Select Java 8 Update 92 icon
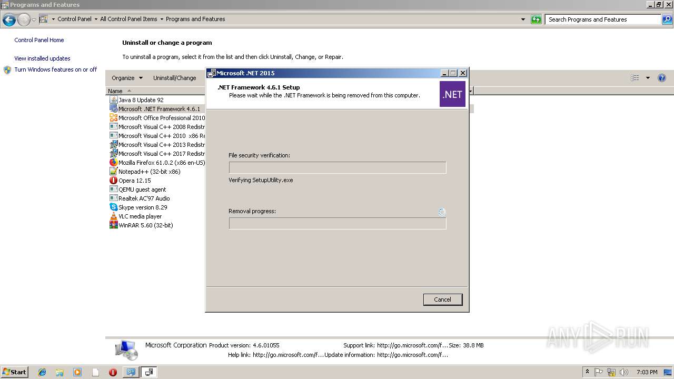This screenshot has width=674, height=379. coord(113,99)
